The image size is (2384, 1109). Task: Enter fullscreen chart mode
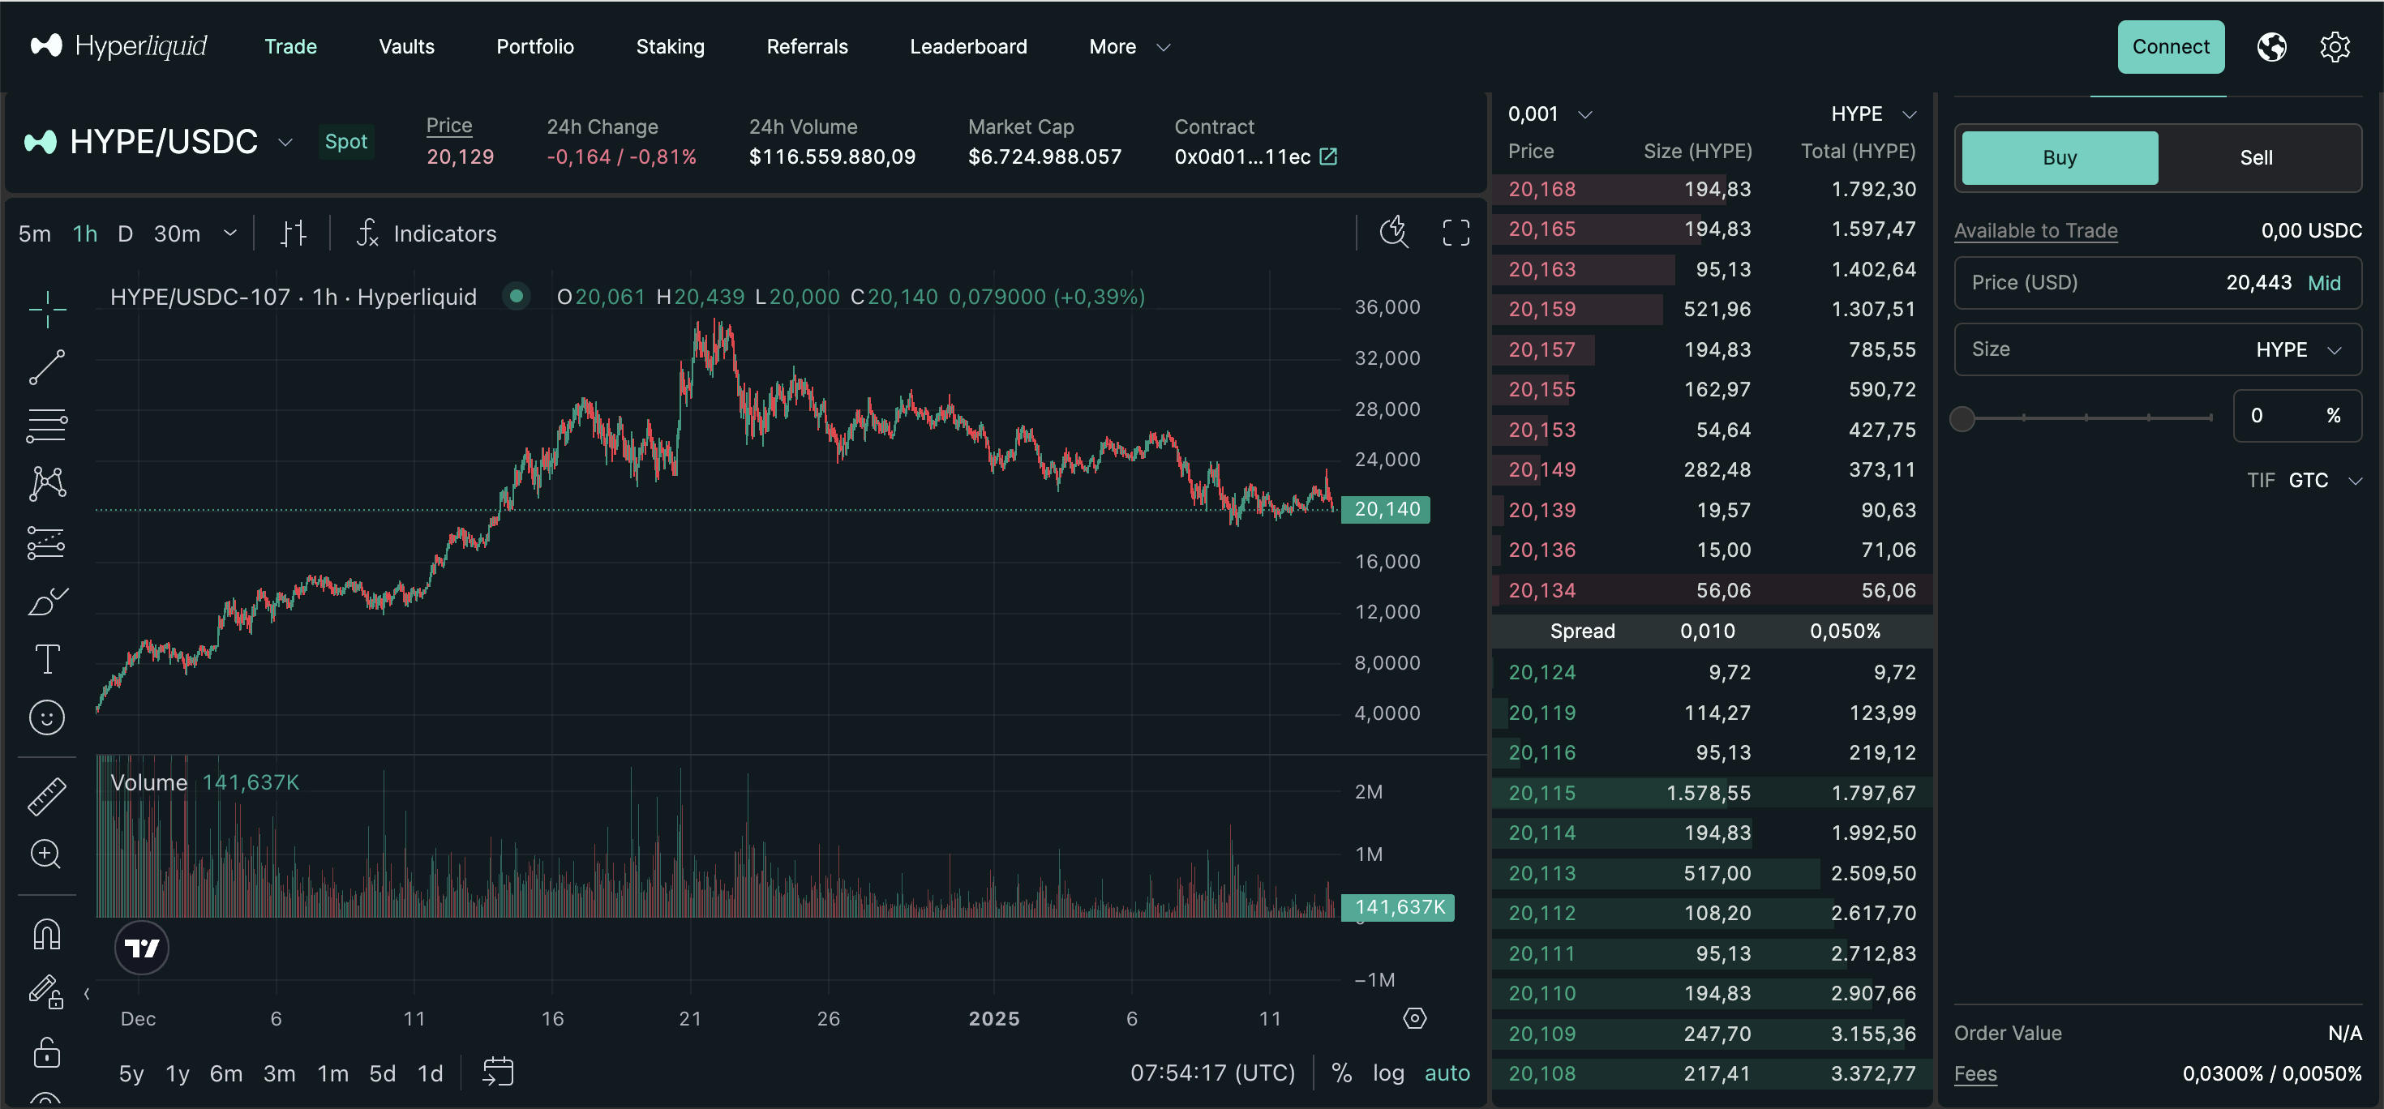[1455, 233]
